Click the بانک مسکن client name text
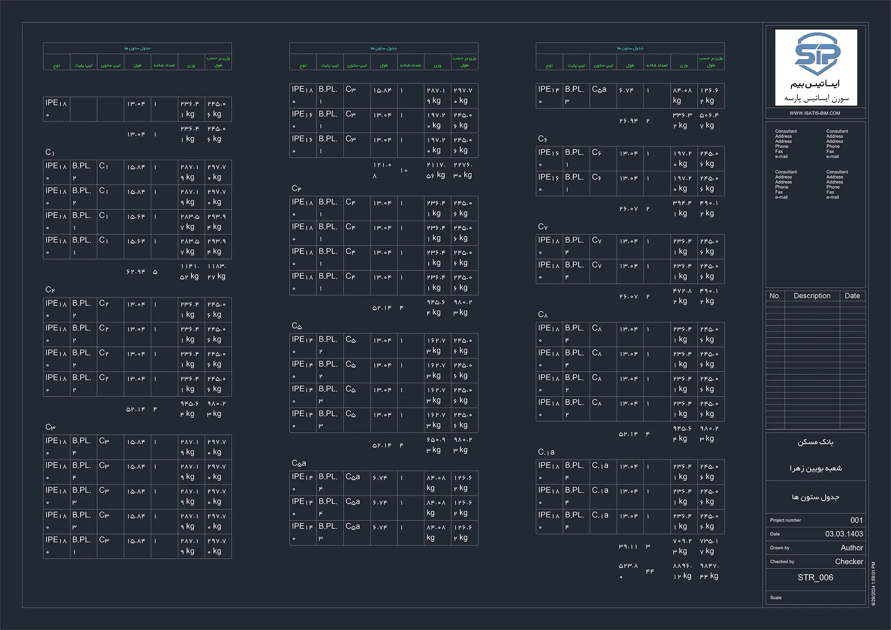891x630 pixels. [x=815, y=442]
